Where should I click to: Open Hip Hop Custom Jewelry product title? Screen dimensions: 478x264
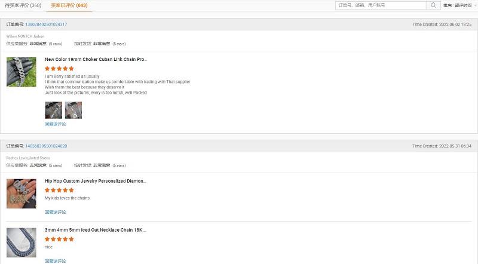tap(96, 180)
